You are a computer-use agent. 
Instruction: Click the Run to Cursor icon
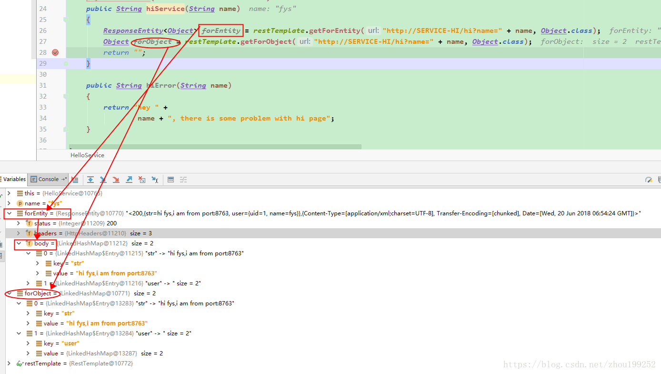click(x=155, y=180)
